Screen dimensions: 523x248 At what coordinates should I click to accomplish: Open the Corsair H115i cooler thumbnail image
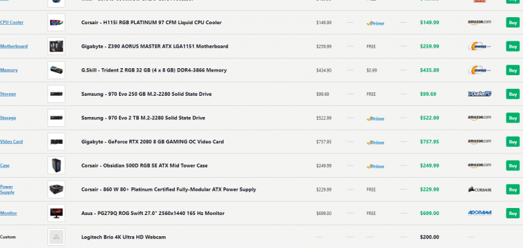[x=56, y=22]
